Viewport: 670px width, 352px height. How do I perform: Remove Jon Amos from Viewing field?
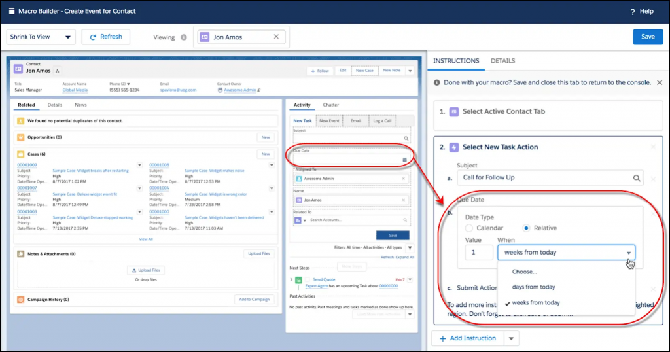(276, 37)
